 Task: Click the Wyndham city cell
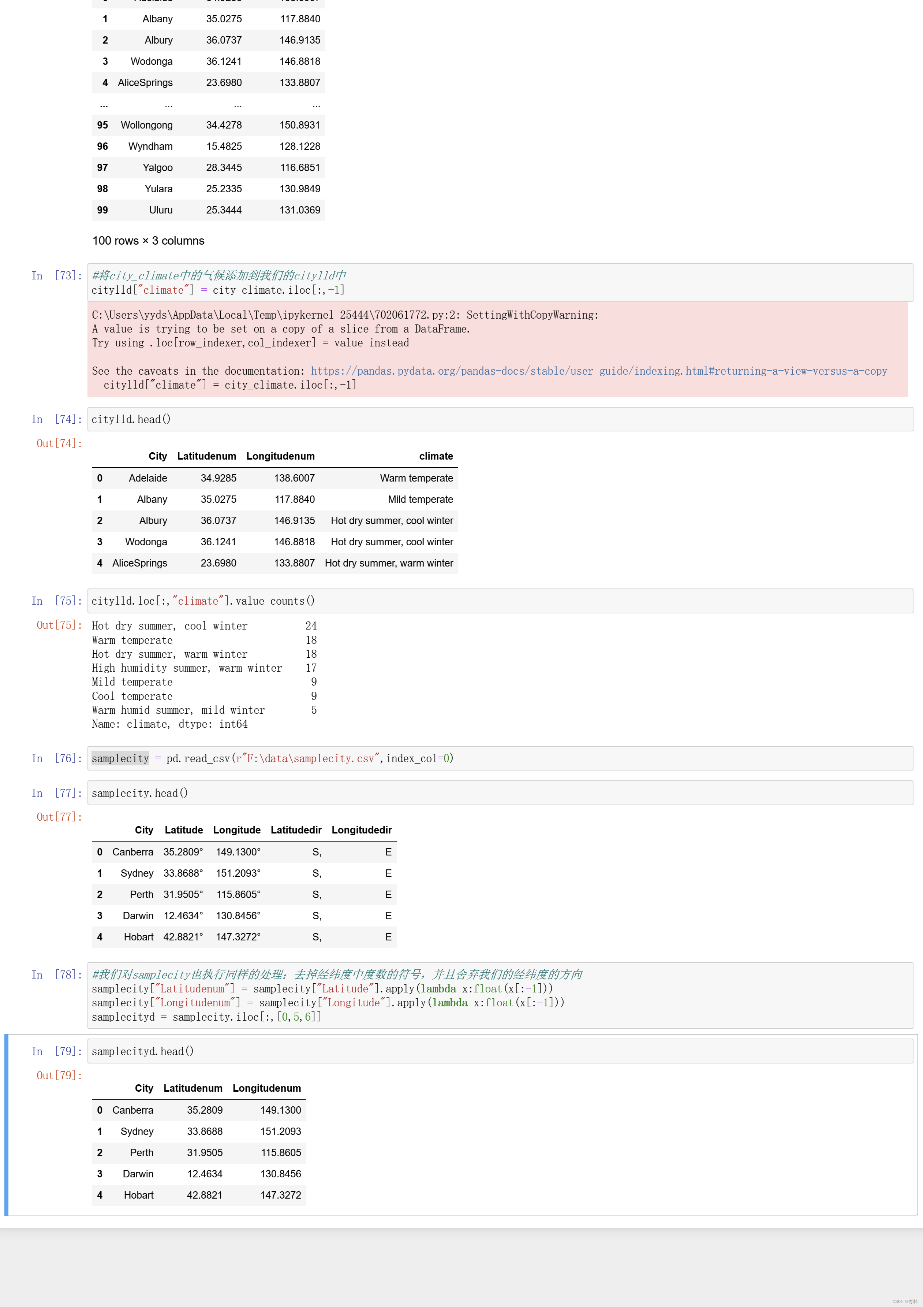click(x=150, y=146)
